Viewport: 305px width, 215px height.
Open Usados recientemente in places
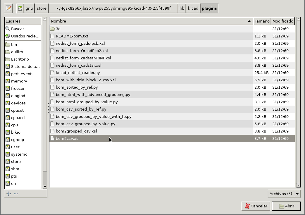click(23, 36)
